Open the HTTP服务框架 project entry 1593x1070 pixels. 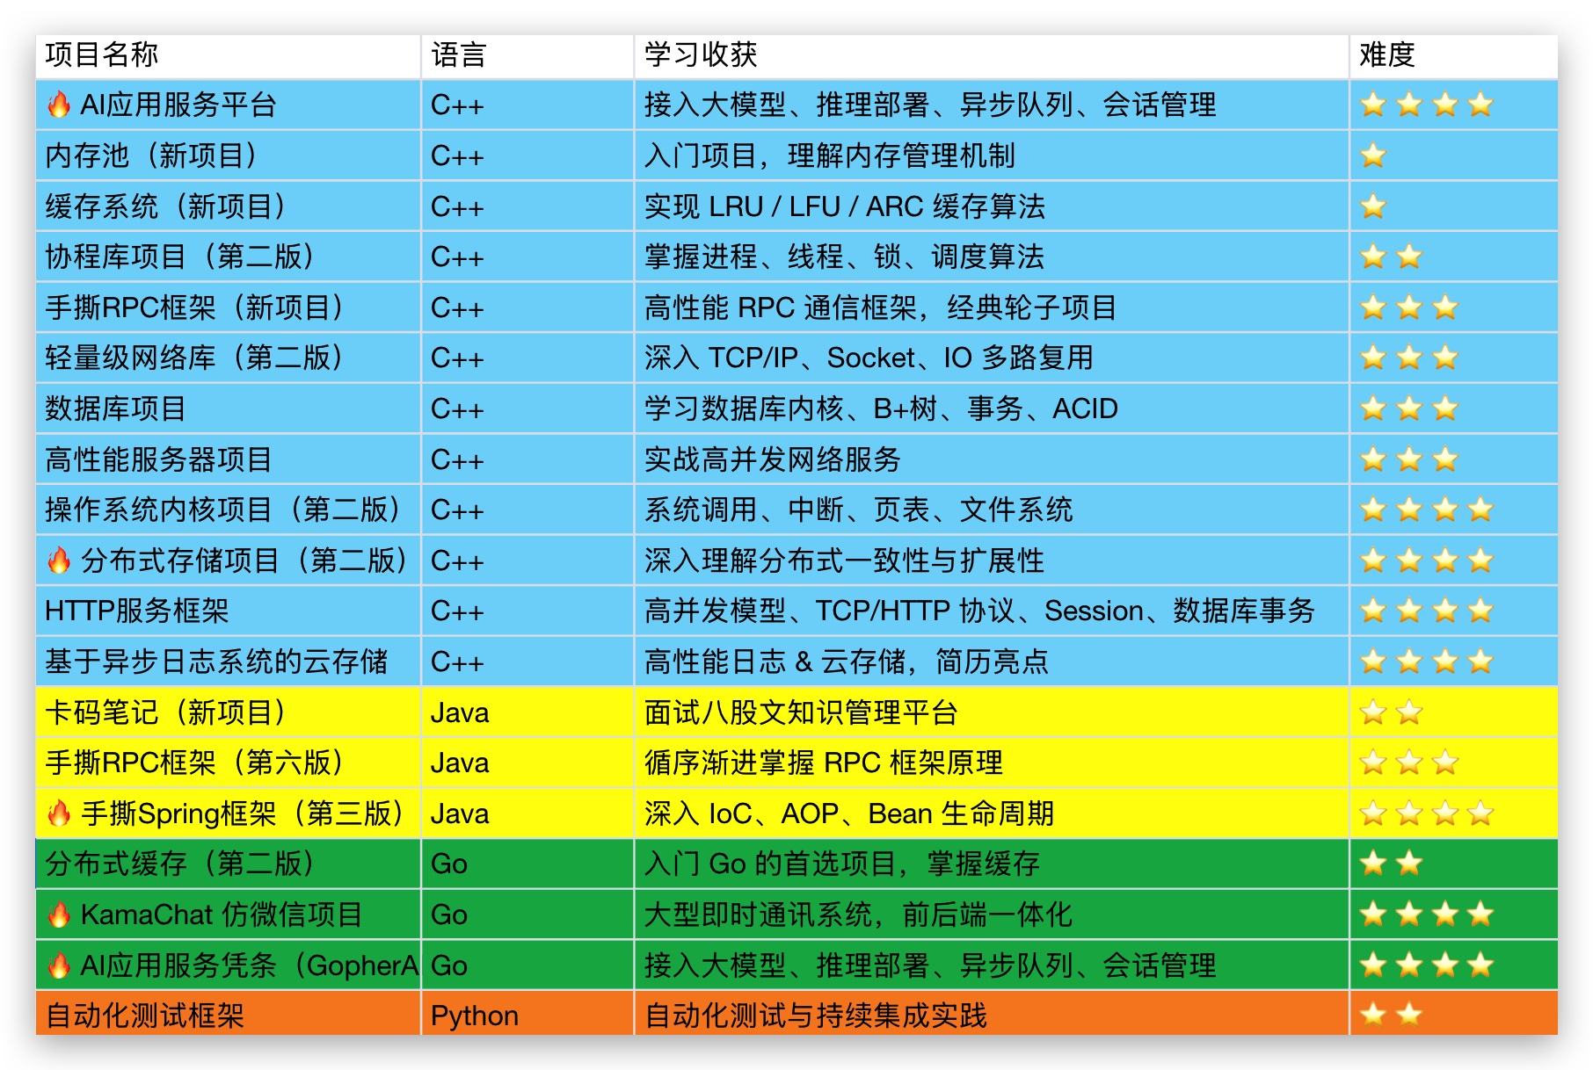(x=136, y=611)
